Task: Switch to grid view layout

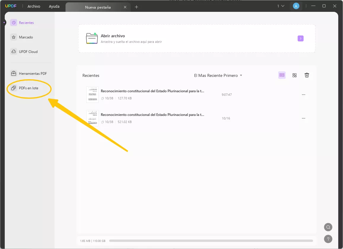Action: pos(294,75)
